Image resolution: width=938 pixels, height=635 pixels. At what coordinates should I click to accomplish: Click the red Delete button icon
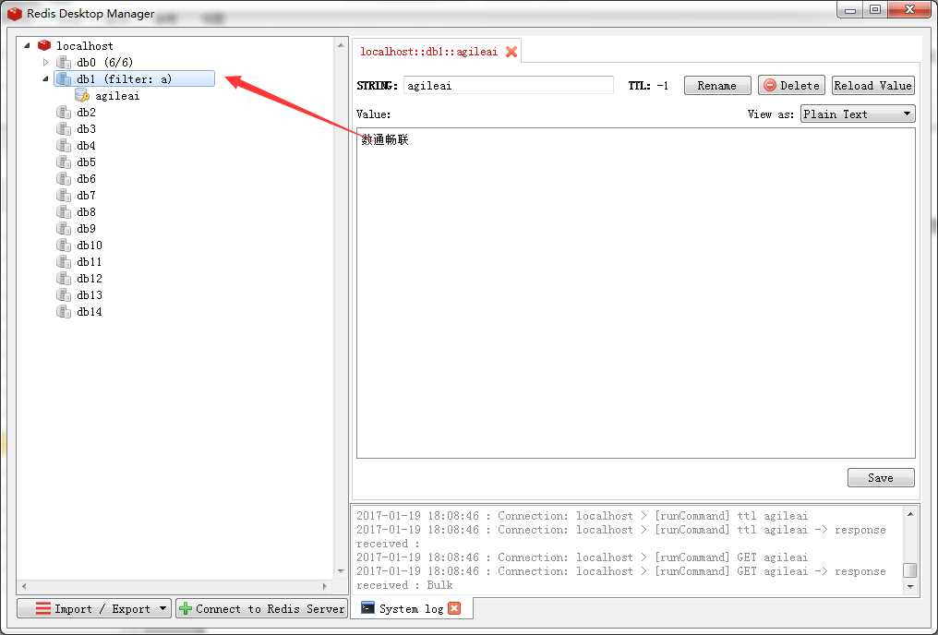click(770, 86)
